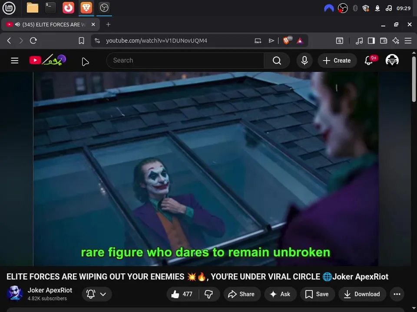This screenshot has width=417, height=312.
Task: Open YouTube notifications bell
Action: 369,61
